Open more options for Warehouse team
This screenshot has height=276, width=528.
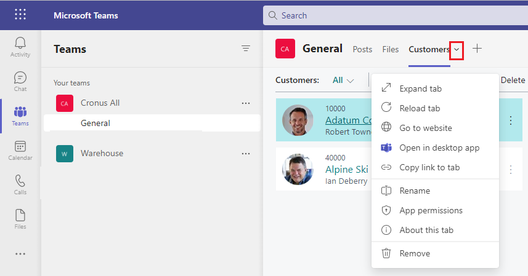pyautogui.click(x=246, y=154)
